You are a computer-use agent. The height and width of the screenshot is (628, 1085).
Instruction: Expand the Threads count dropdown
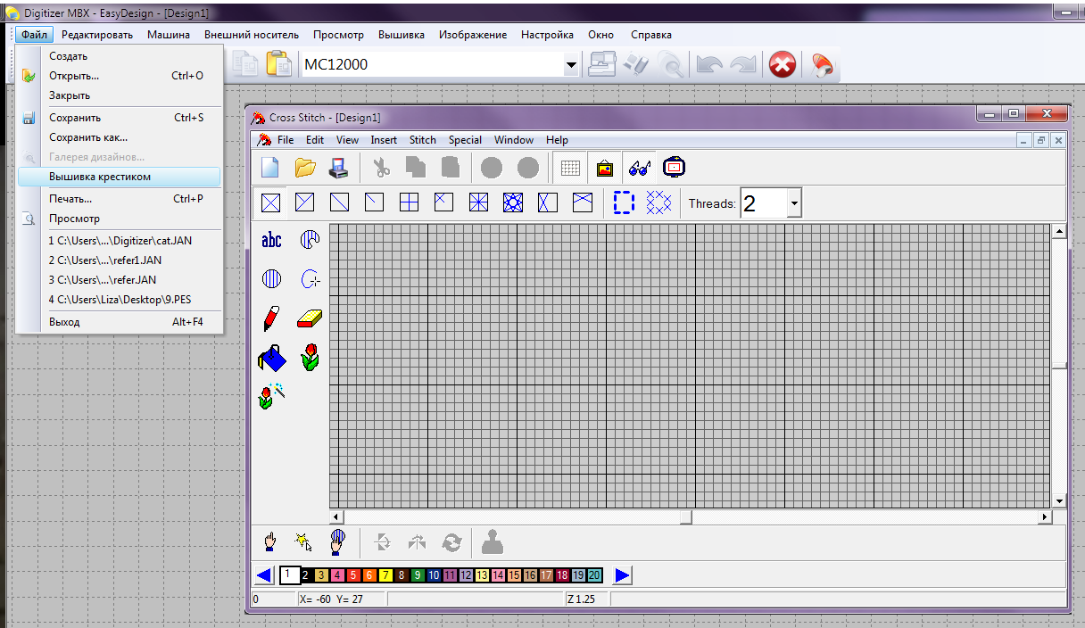[793, 203]
